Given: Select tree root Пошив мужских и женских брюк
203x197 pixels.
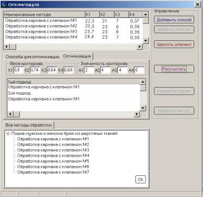Looking at the screenshot, I should coord(64,133).
